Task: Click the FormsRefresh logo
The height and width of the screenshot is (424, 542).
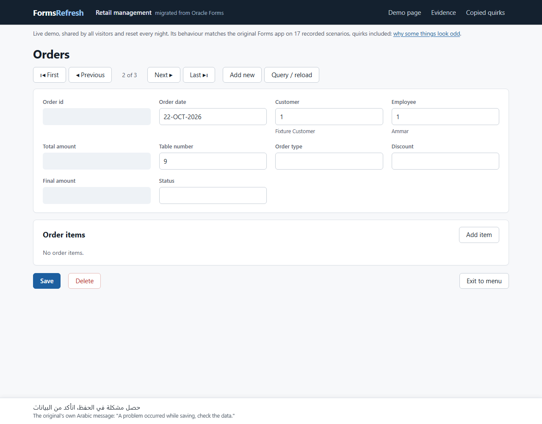Action: 58,13
